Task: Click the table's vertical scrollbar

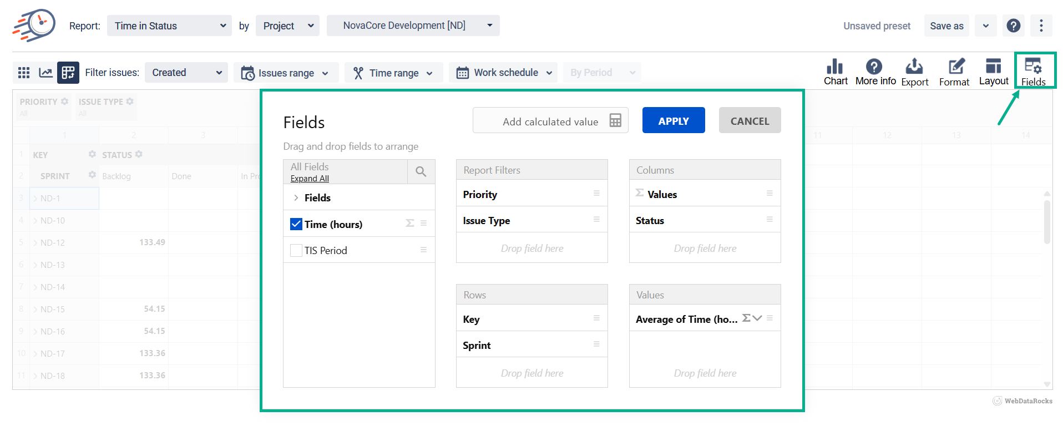Action: (x=1047, y=222)
